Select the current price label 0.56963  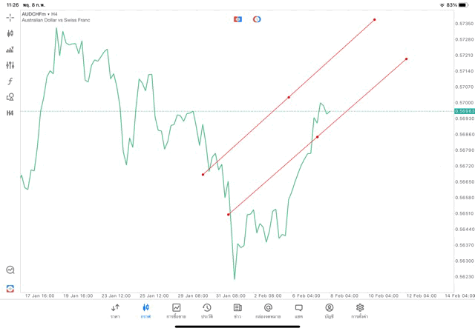click(x=464, y=111)
